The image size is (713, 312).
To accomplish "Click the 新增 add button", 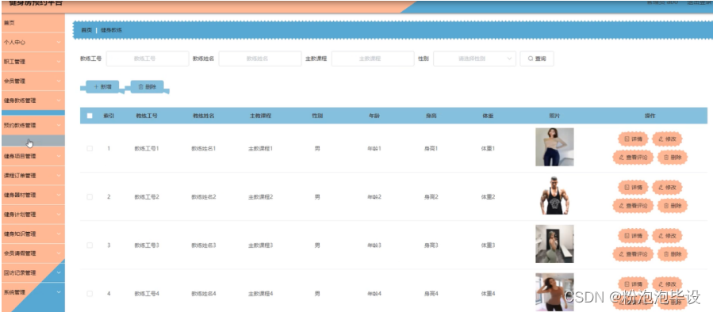I will [102, 87].
